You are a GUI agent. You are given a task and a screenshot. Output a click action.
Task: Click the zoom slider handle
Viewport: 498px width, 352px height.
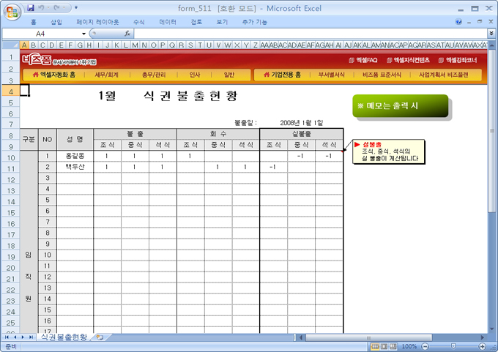click(453, 346)
